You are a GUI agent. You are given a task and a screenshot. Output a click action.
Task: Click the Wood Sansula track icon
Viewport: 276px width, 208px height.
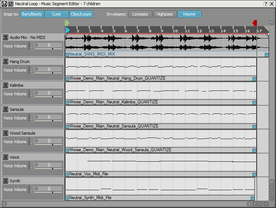click(6, 133)
